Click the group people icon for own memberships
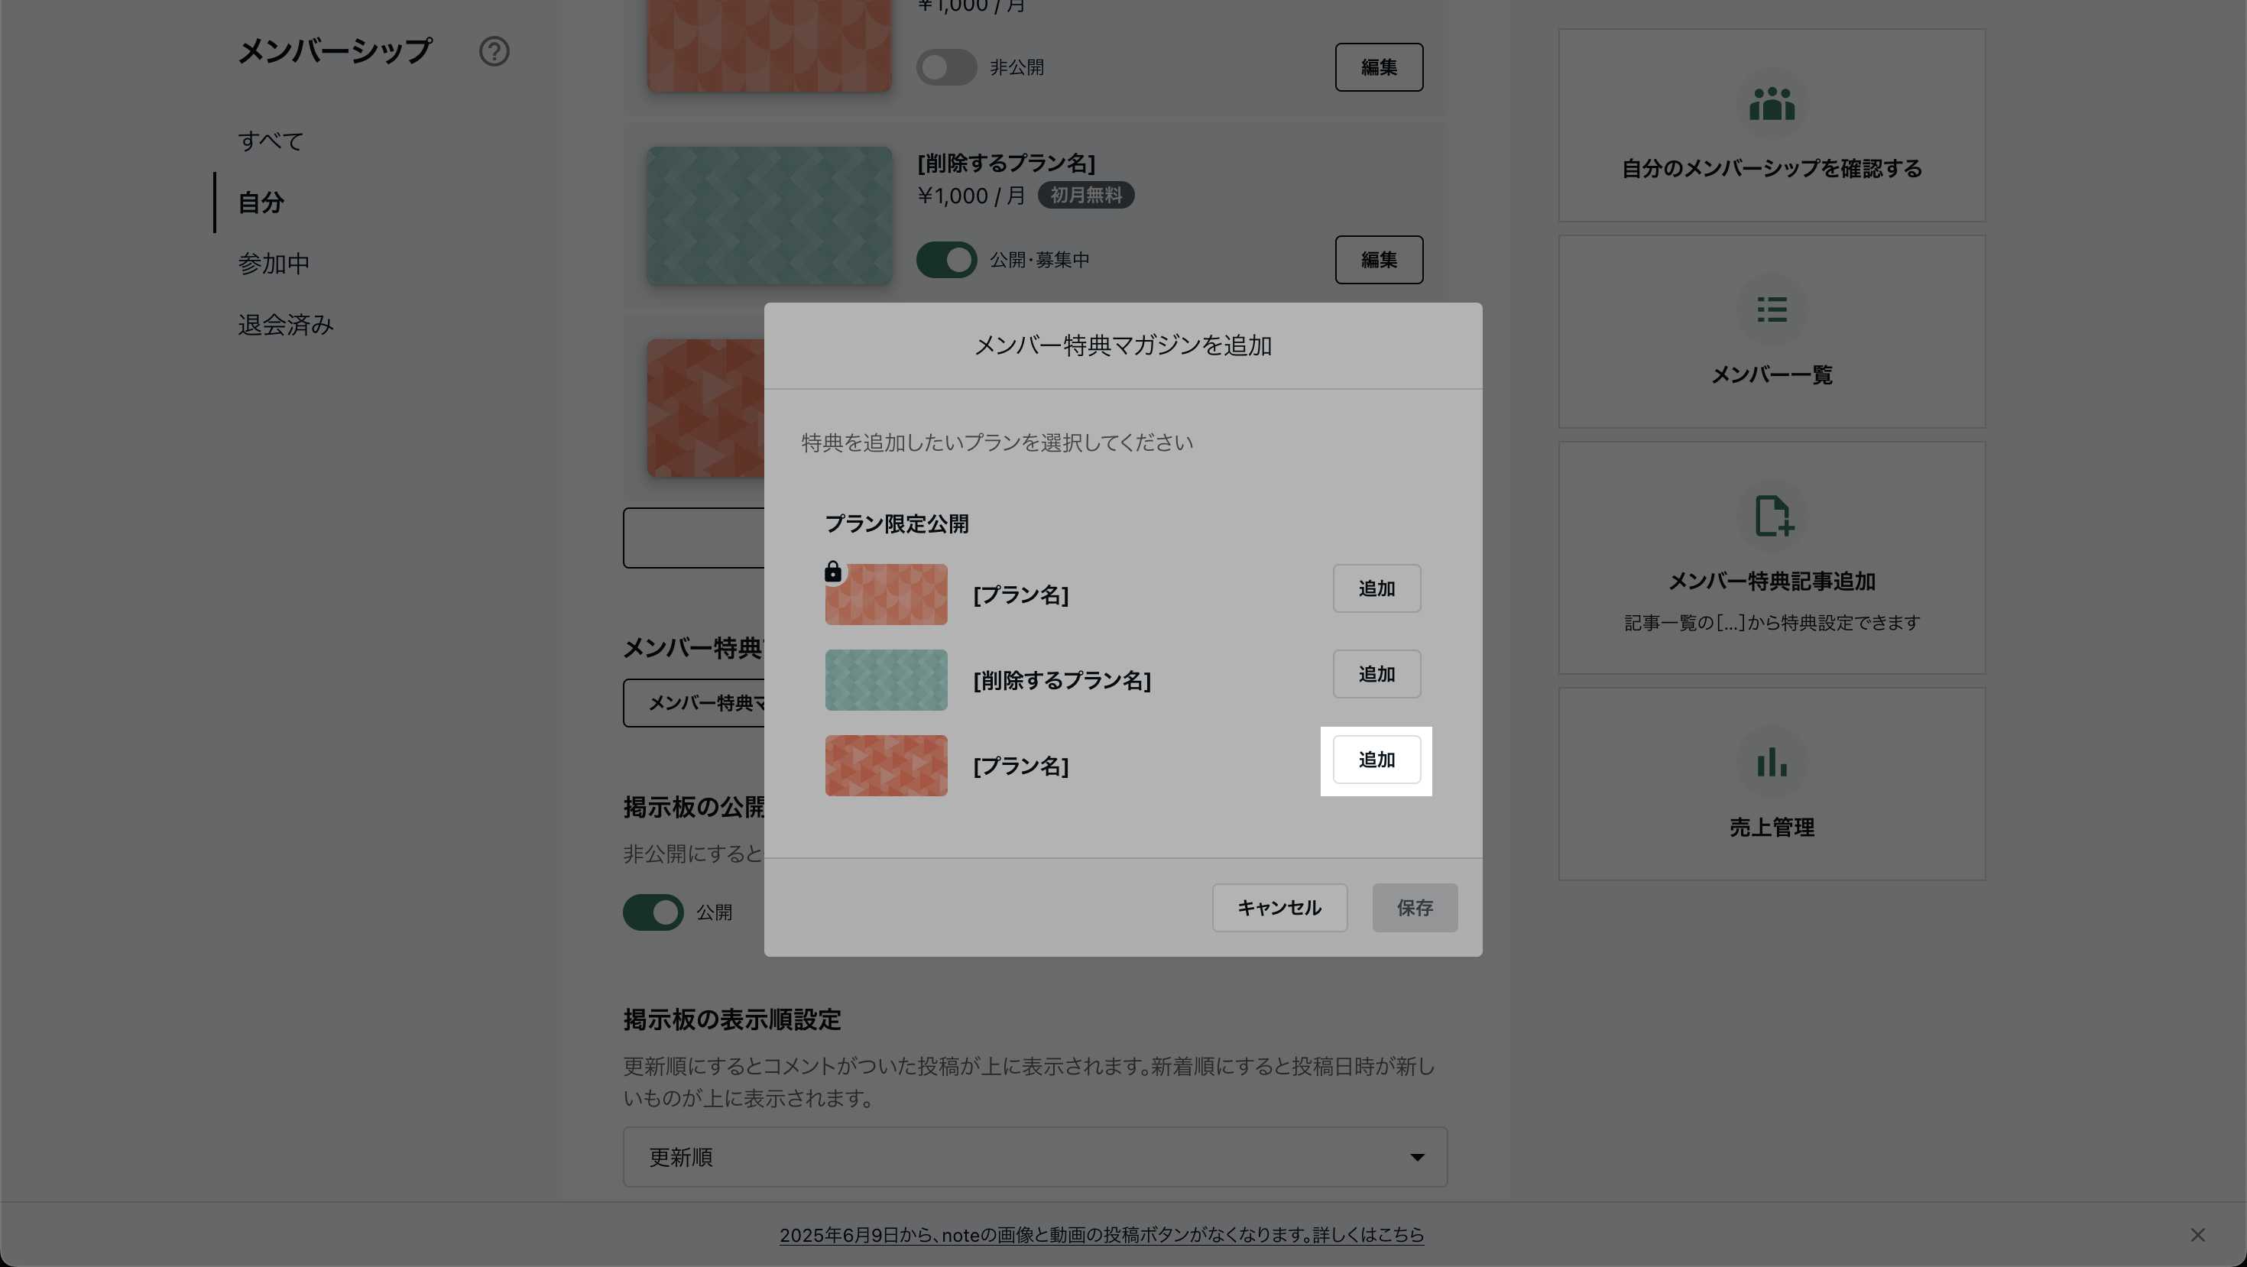2247x1267 pixels. (x=1772, y=104)
